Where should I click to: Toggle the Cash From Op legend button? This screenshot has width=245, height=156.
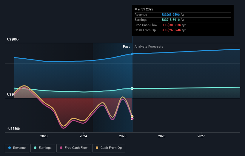[109, 148]
